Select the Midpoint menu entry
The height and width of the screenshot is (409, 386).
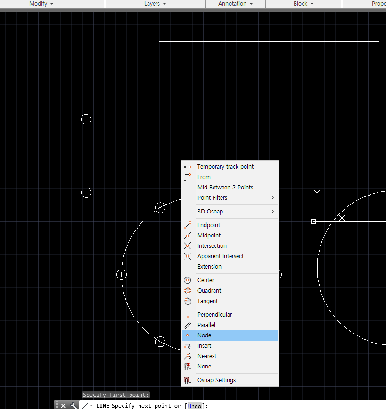point(230,235)
